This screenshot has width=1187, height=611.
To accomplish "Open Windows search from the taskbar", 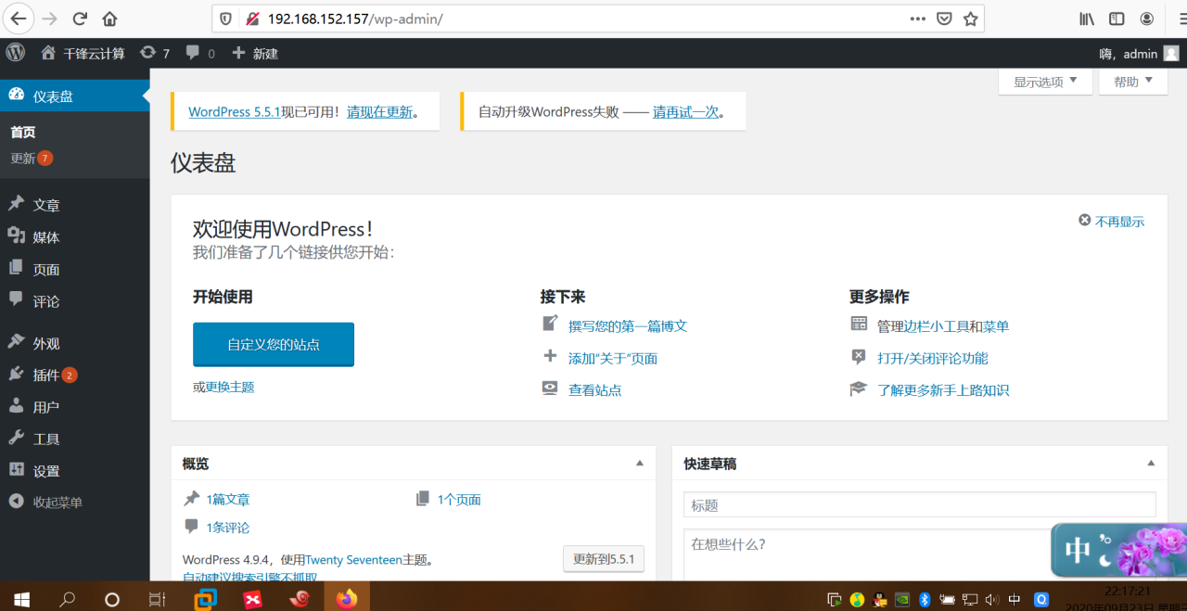I will [x=67, y=599].
